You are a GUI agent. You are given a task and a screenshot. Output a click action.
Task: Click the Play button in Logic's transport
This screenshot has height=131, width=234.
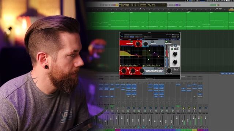coord(111,5)
